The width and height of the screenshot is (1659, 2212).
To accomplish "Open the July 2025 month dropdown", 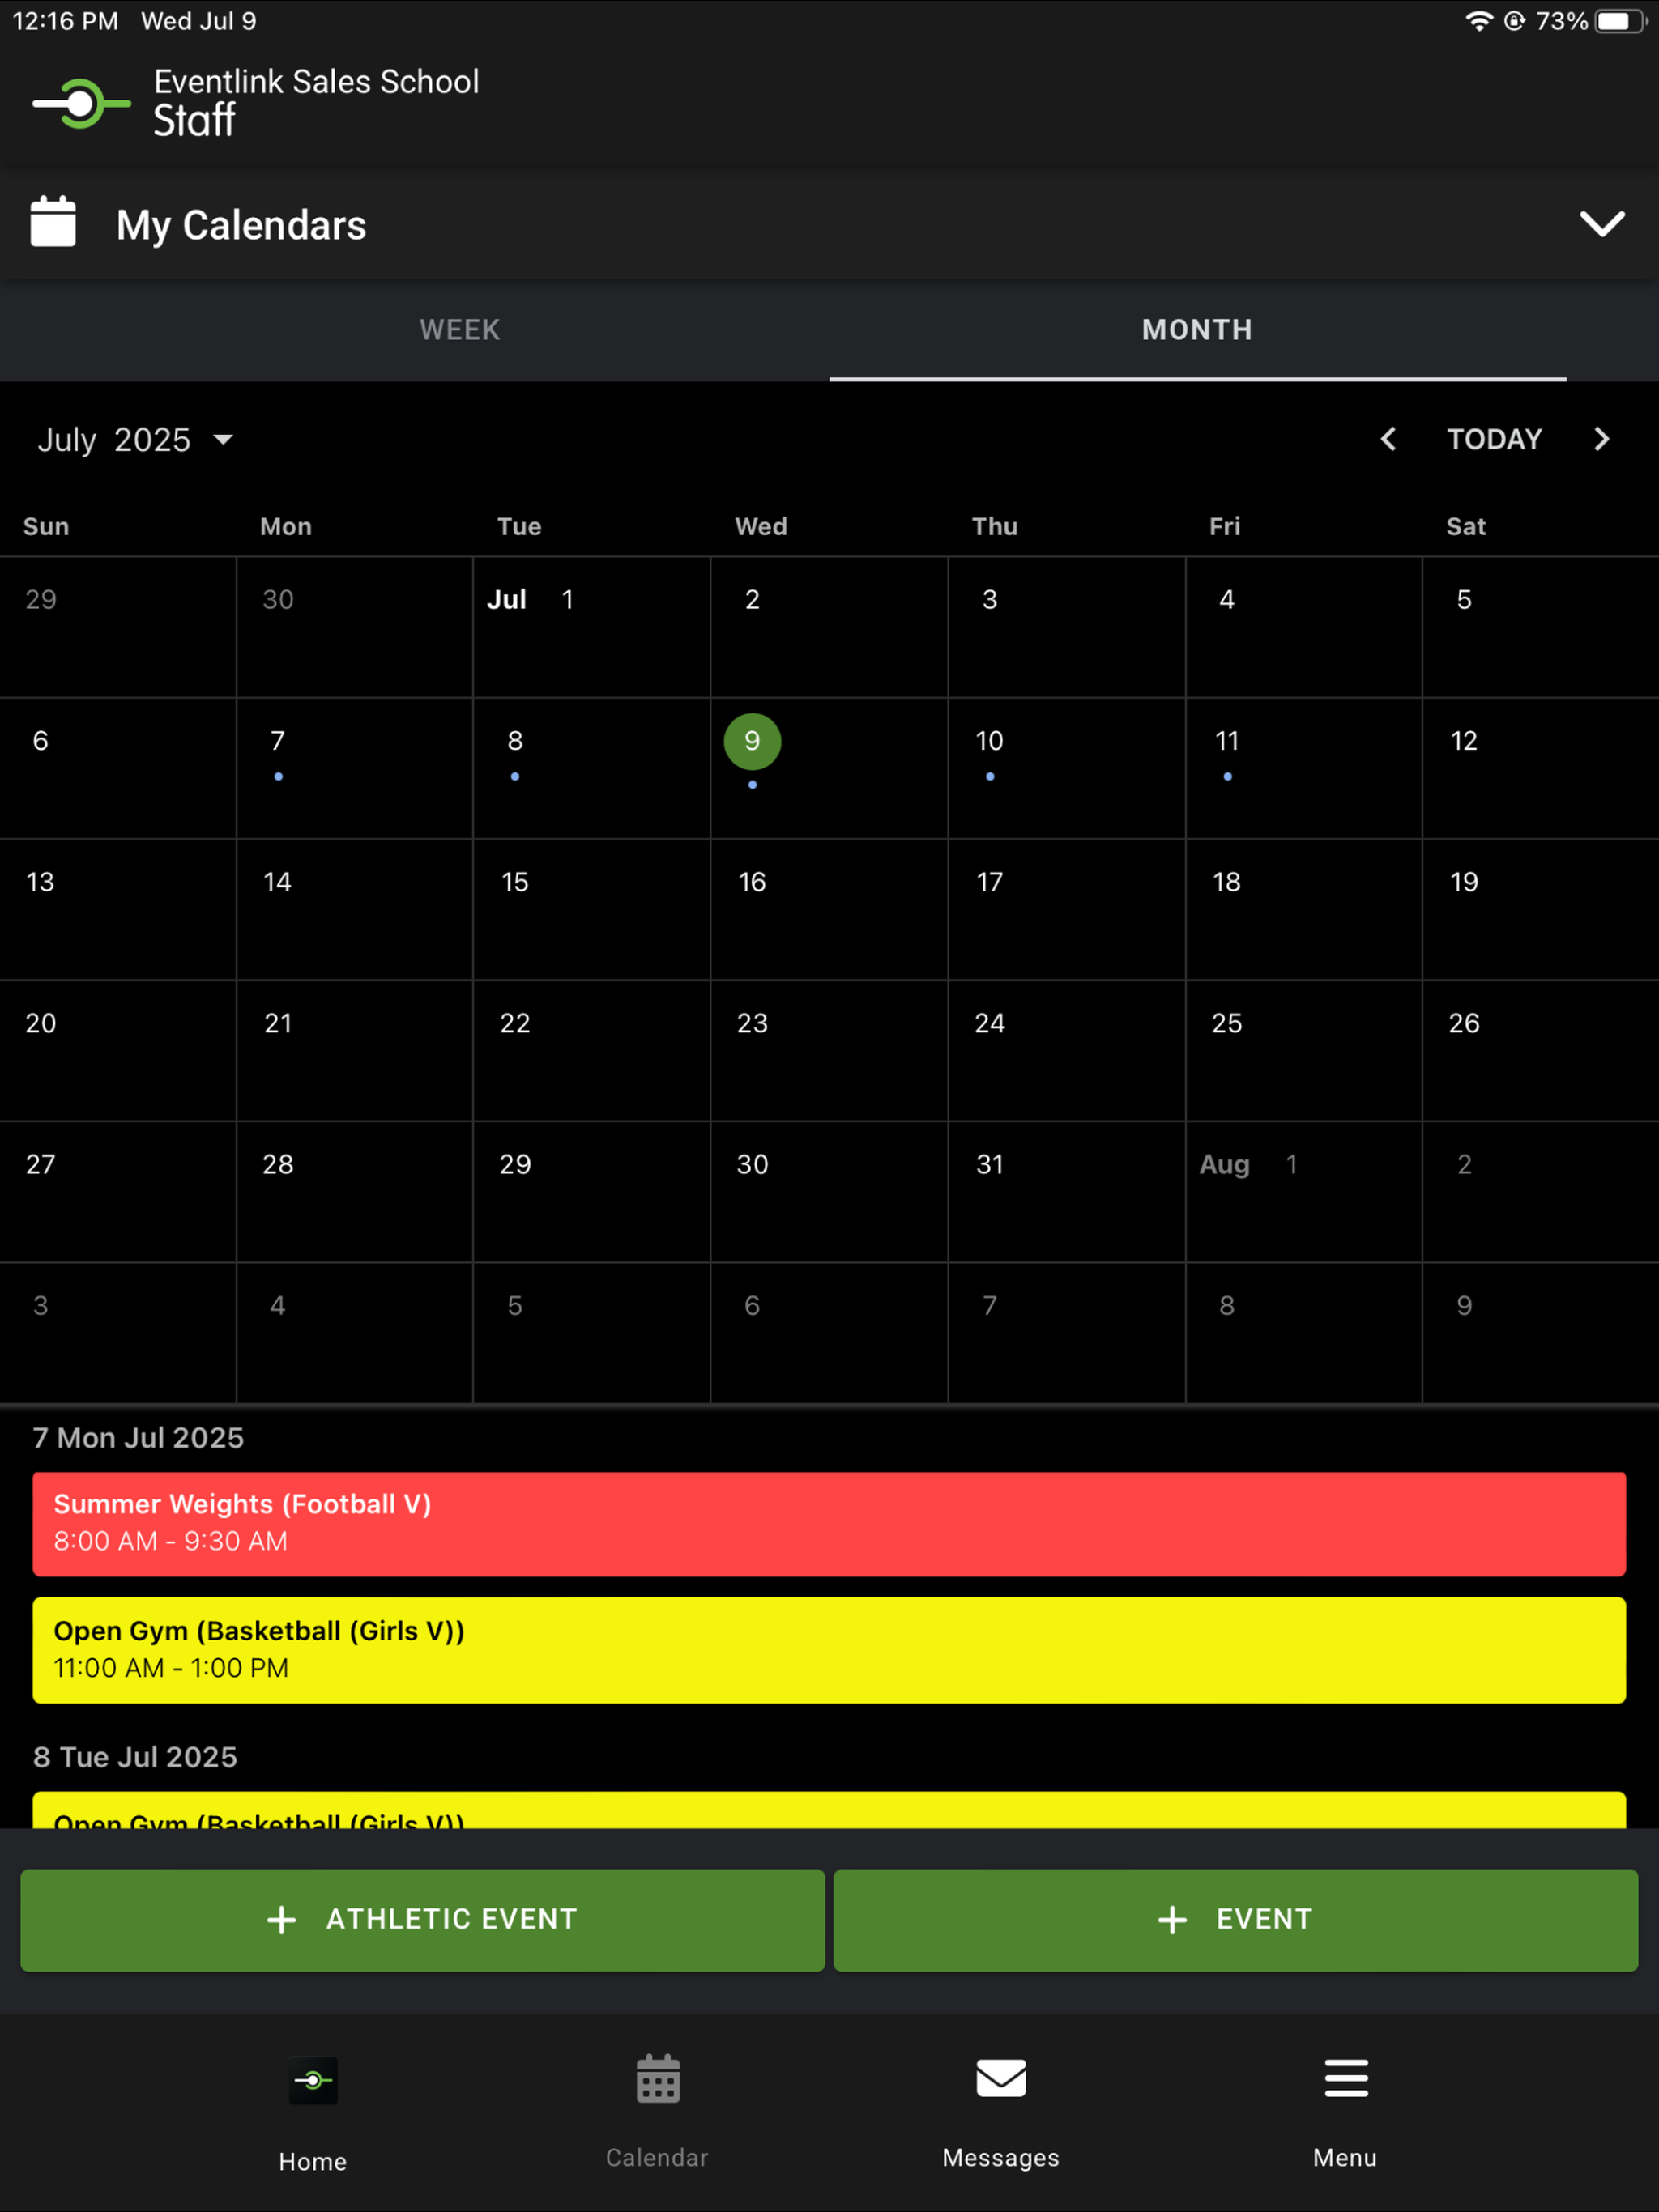I will pyautogui.click(x=135, y=440).
